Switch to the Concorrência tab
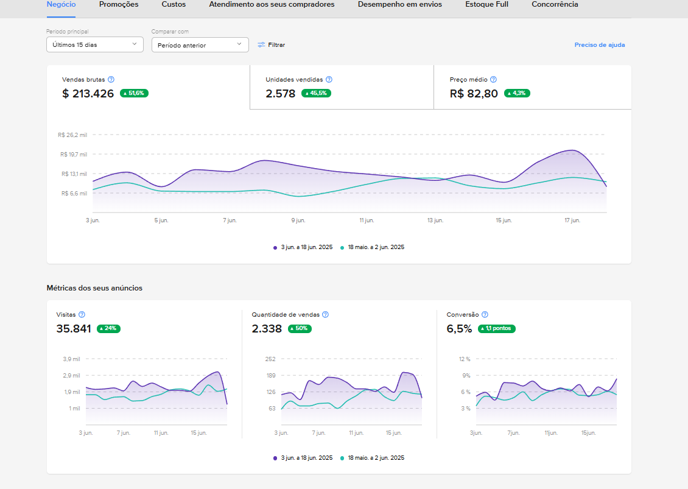Image resolution: width=688 pixels, height=489 pixels. click(555, 4)
